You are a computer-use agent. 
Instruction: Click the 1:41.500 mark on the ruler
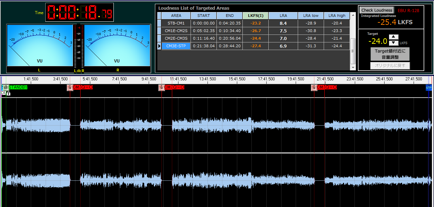coord(31,79)
